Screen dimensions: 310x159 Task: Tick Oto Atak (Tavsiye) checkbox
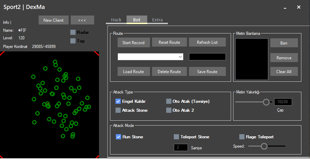tap(169, 101)
